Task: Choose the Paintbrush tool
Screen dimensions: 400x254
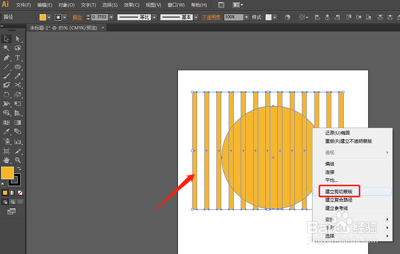Action: click(7, 76)
